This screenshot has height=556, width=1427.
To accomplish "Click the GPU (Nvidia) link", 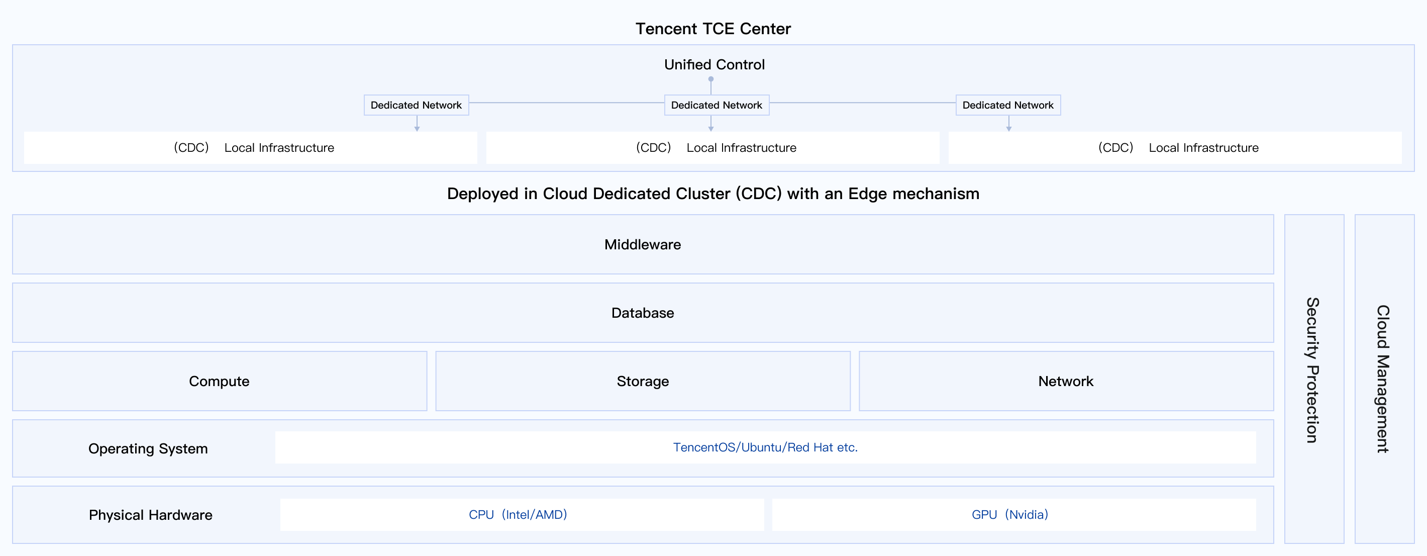I will point(1010,514).
